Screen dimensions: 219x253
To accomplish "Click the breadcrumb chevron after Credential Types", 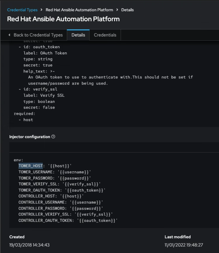I will 42,10.
